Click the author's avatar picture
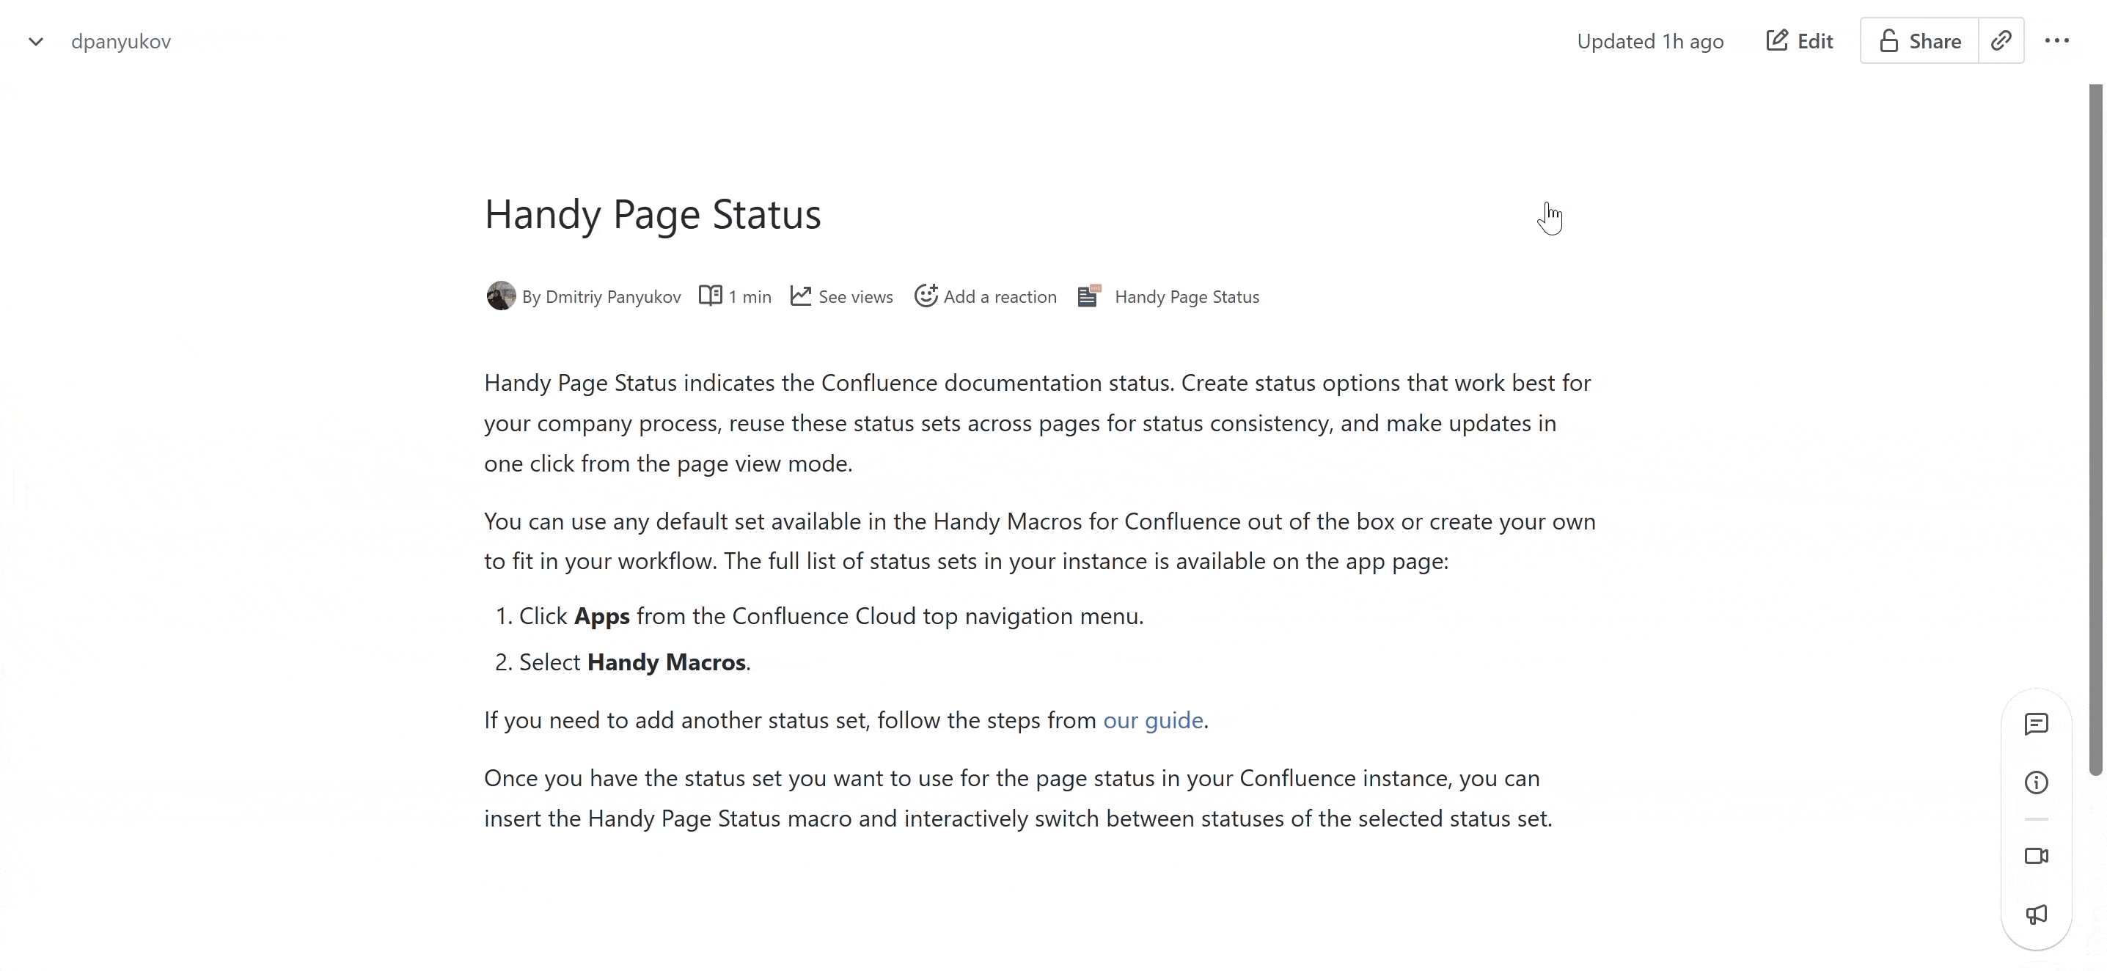This screenshot has width=2107, height=971. click(501, 296)
